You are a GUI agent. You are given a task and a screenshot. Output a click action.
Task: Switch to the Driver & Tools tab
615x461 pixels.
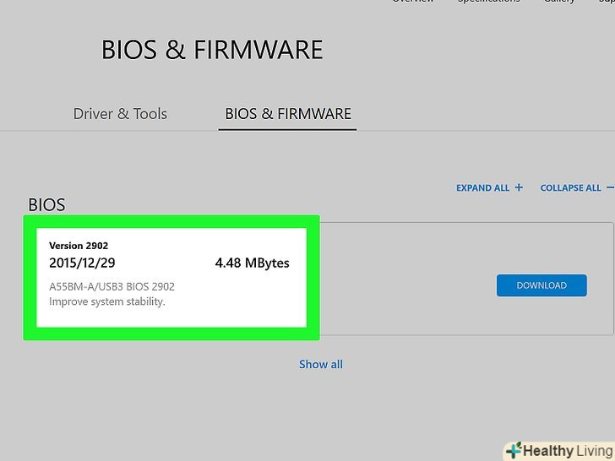pos(120,114)
